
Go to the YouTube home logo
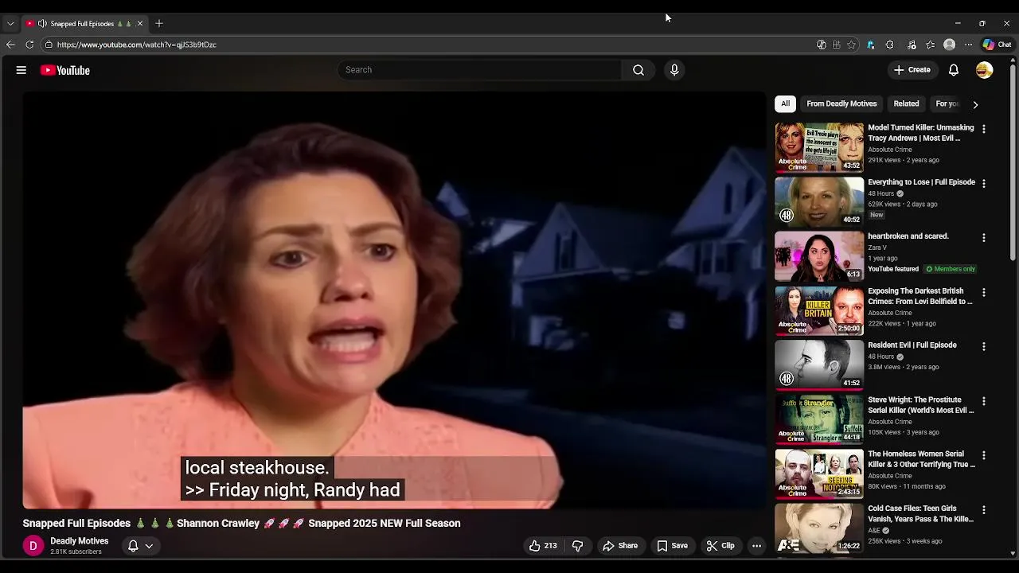point(65,70)
